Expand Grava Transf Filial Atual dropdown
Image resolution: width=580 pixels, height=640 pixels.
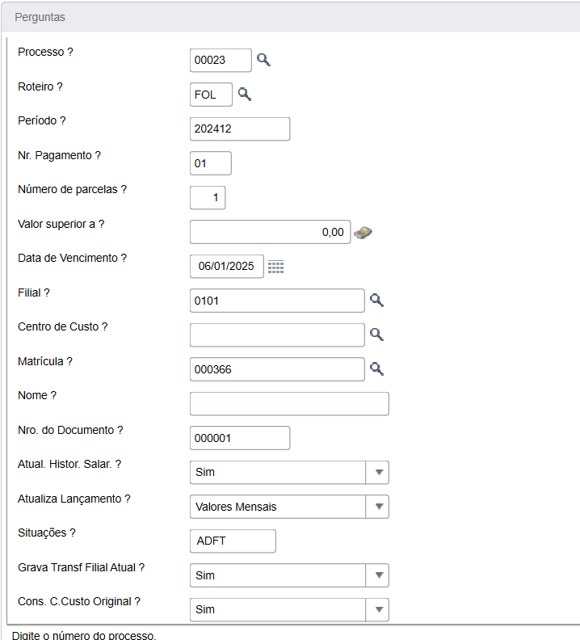[377, 575]
